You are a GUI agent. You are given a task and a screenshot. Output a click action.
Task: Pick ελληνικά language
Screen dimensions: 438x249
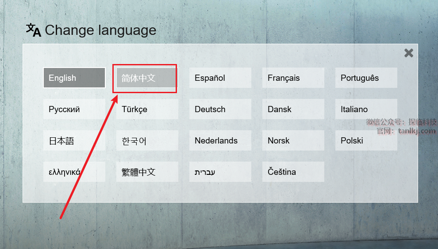pos(74,172)
